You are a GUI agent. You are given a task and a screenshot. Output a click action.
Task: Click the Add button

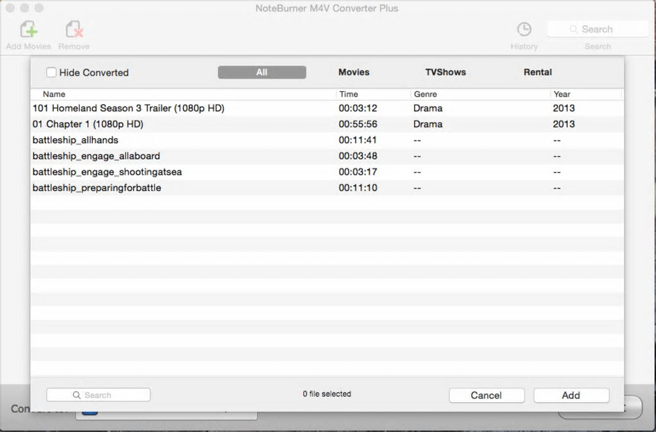[571, 395]
